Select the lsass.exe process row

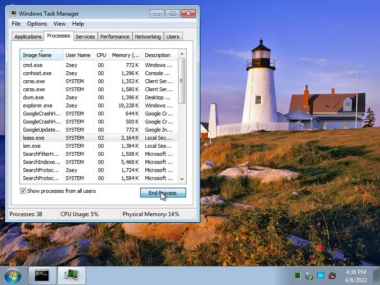coord(99,138)
